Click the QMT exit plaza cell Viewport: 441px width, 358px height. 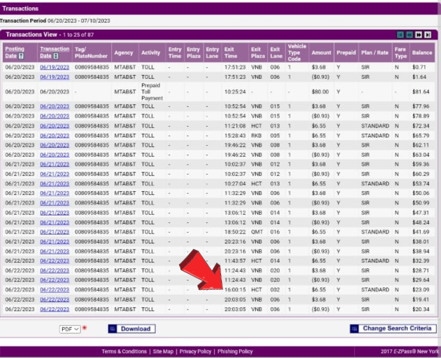coord(257,232)
